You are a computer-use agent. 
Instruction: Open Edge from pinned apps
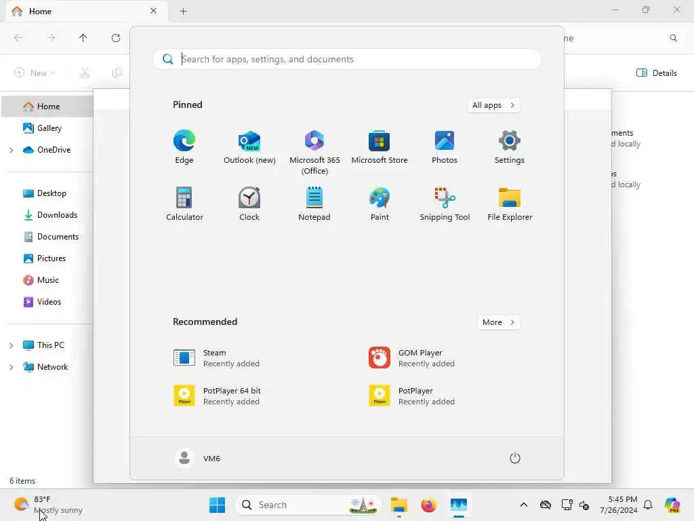[x=184, y=147]
